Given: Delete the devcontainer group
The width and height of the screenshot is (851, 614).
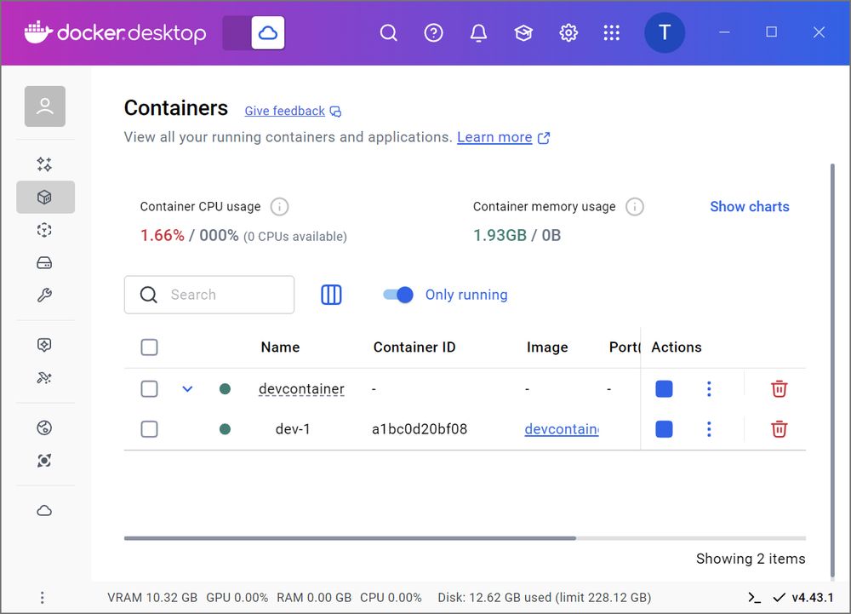Looking at the screenshot, I should click(779, 388).
